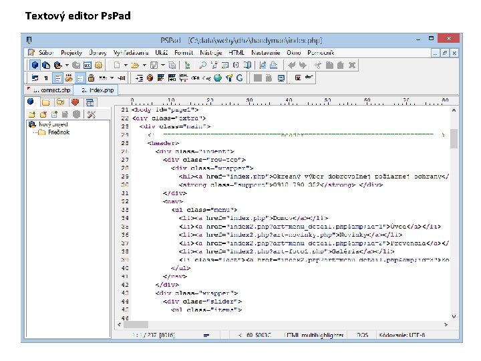Viewport: 481px width, 361px height.
Task: Open the Pomocník menu
Action: tap(321, 53)
